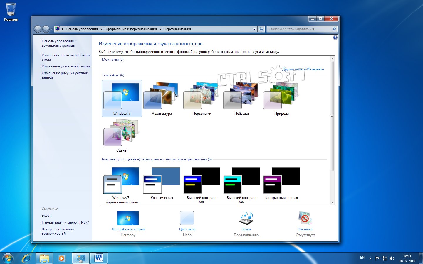
Task: Open the Help question mark icon
Action: tap(335, 38)
